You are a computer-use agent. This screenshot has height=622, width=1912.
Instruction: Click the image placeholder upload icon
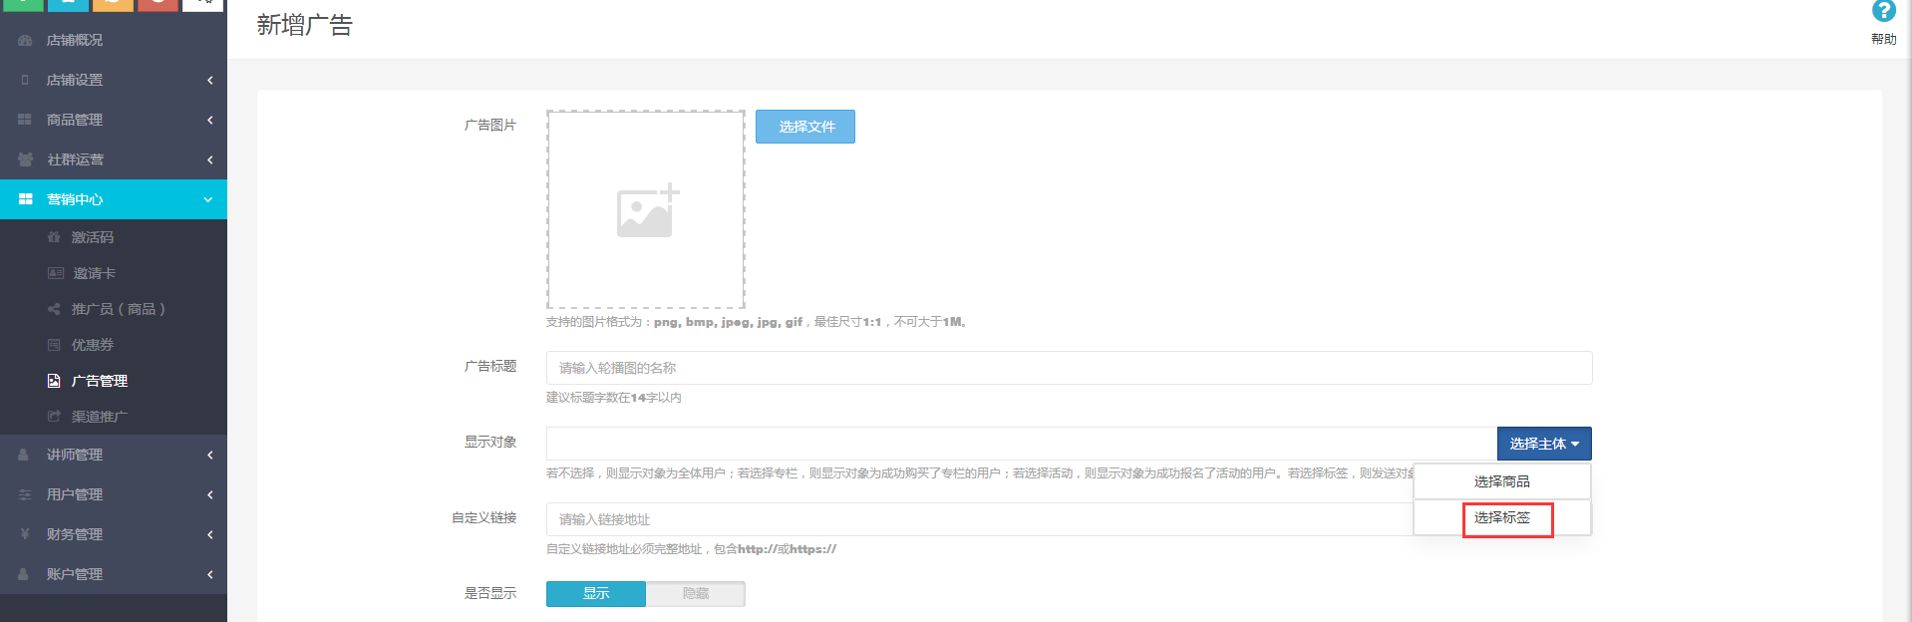point(647,210)
